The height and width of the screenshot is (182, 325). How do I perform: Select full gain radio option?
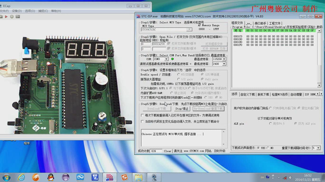pos(202,79)
